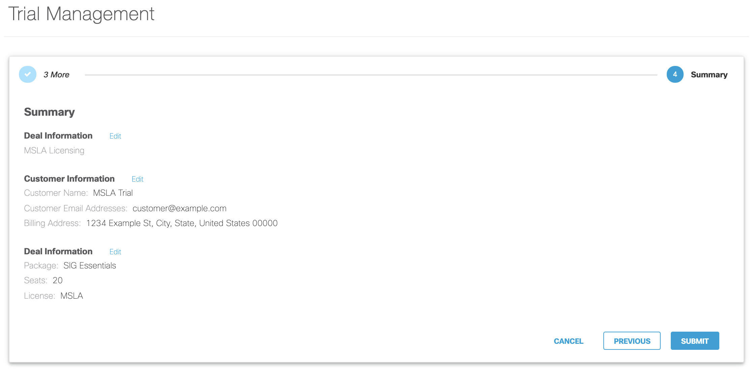Click the Trial Management page title

pyautogui.click(x=81, y=14)
